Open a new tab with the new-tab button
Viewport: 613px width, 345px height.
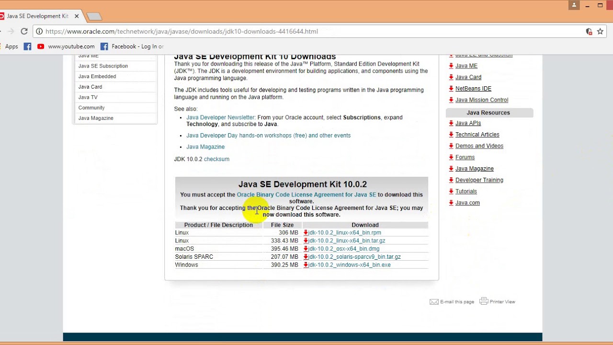coord(94,16)
